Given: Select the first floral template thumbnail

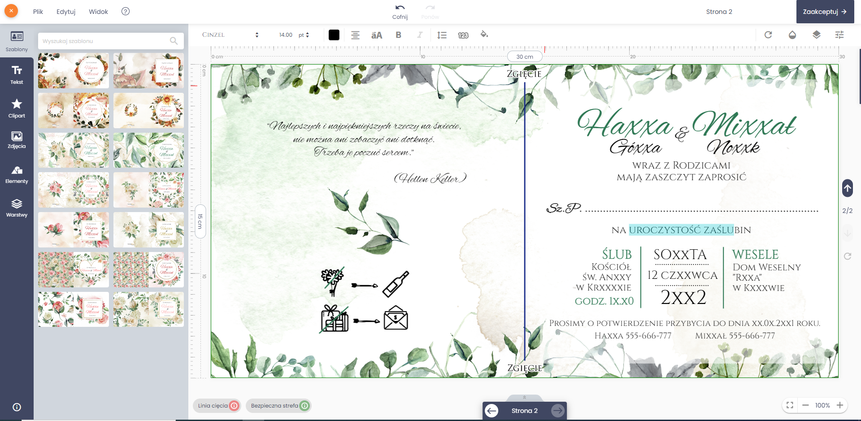Looking at the screenshot, I should [74, 70].
